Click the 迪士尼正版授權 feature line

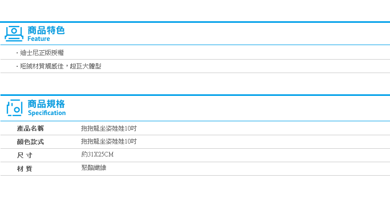[x=42, y=53]
